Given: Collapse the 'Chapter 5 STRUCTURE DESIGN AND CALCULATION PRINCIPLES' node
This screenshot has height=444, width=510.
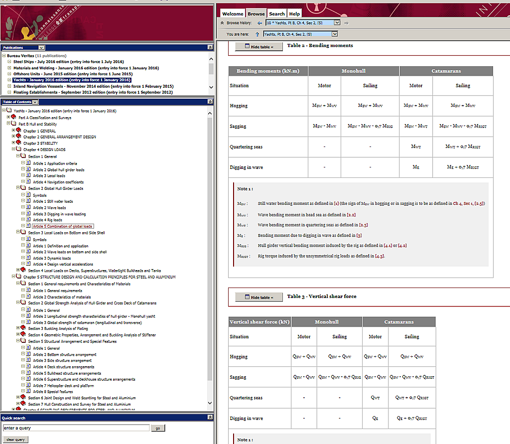Looking at the screenshot, I should [13, 277].
